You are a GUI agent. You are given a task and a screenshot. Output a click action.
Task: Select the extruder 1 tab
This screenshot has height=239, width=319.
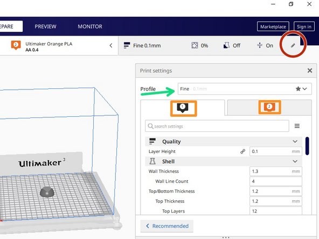(183, 108)
